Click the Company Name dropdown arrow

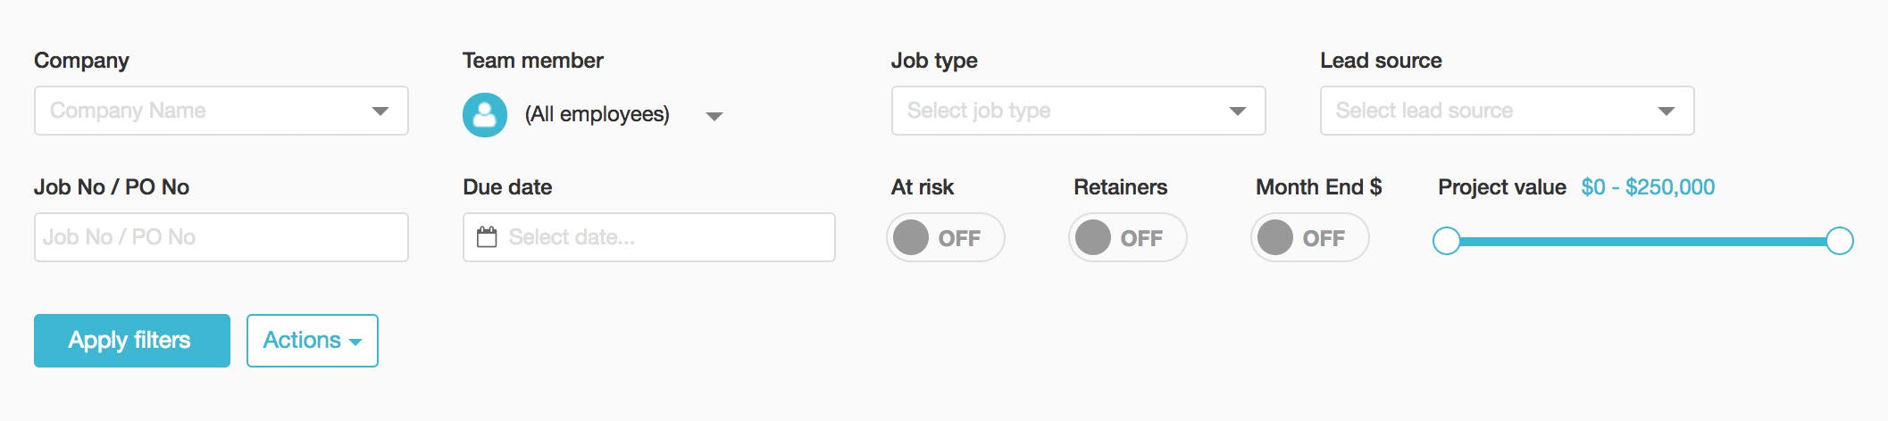pos(380,111)
